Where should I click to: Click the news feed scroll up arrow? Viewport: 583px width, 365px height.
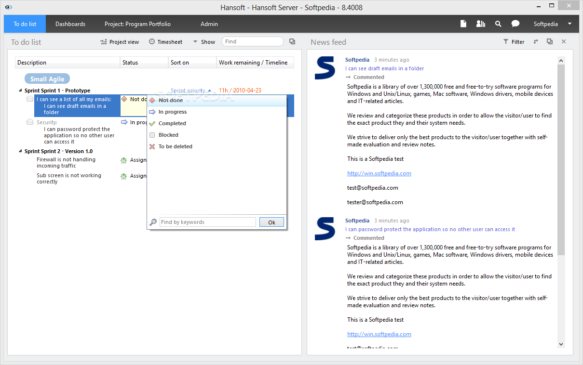click(x=561, y=61)
